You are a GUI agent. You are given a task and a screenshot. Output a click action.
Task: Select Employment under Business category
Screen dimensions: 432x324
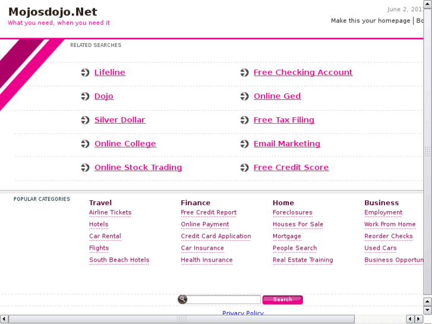[x=383, y=213]
